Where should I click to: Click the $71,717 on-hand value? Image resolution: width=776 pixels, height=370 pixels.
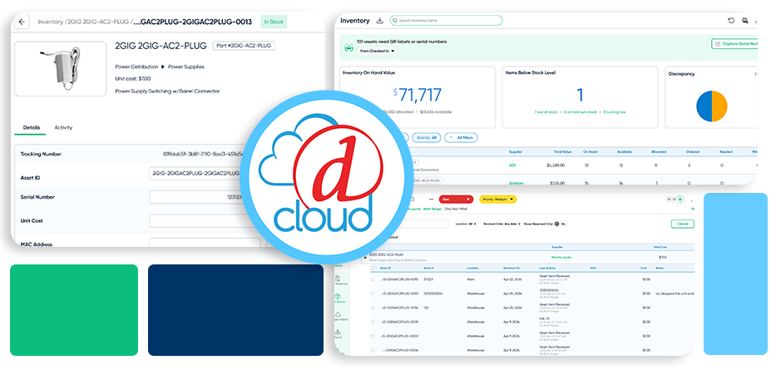pos(418,95)
